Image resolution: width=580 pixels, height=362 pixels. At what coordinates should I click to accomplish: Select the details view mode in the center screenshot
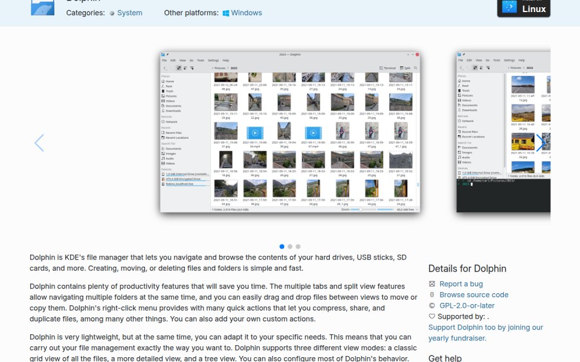coord(192,68)
